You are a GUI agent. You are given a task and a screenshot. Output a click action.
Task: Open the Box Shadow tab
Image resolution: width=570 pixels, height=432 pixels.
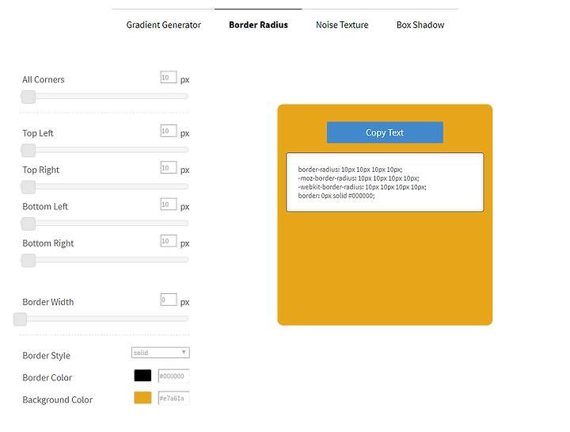coord(420,25)
